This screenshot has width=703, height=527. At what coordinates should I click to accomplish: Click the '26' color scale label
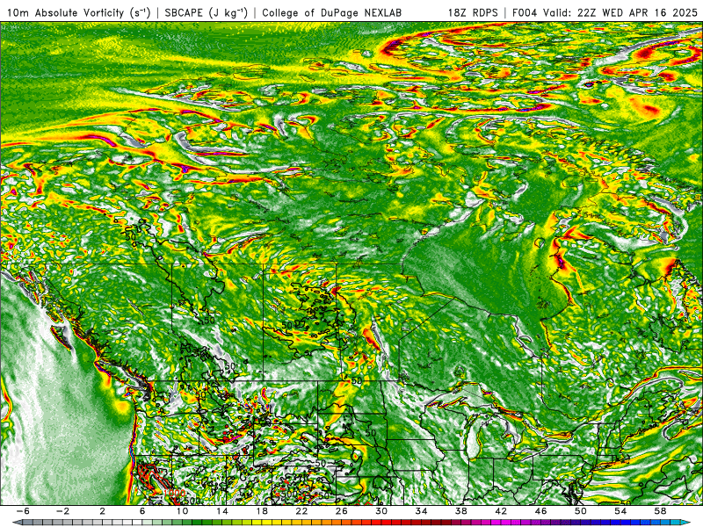[x=342, y=511]
